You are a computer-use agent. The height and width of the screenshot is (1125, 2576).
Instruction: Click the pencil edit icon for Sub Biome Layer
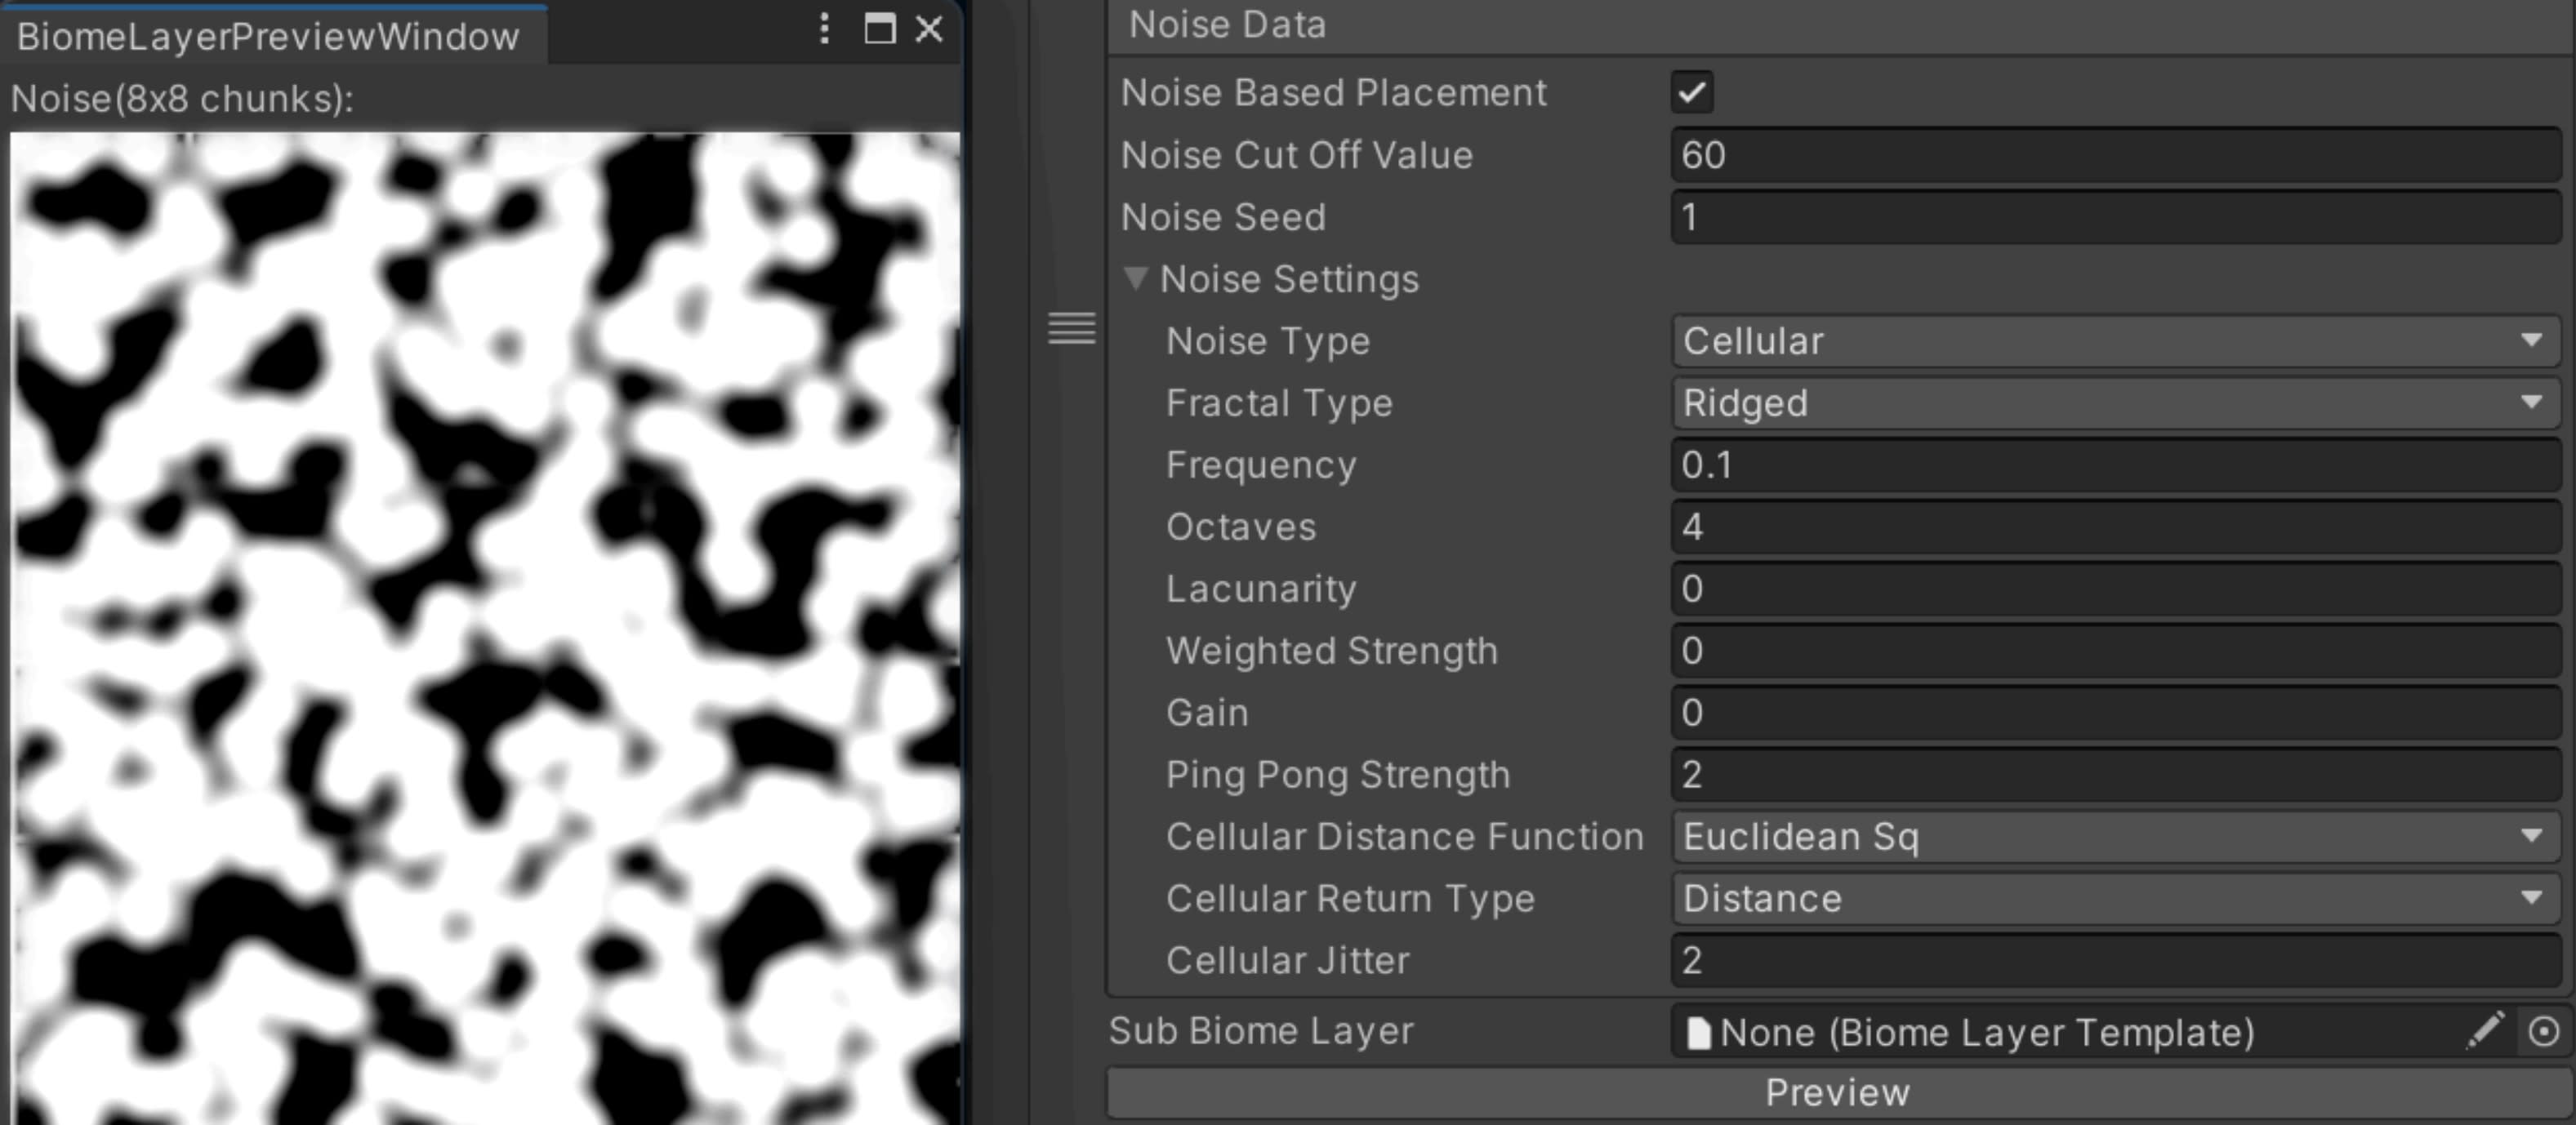coord(2485,1031)
